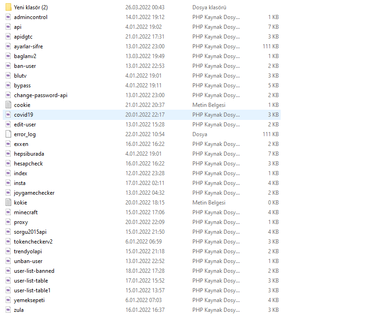Click the yemeksepeti file icon
The width and height of the screenshot is (375, 336).
[x=8, y=300]
